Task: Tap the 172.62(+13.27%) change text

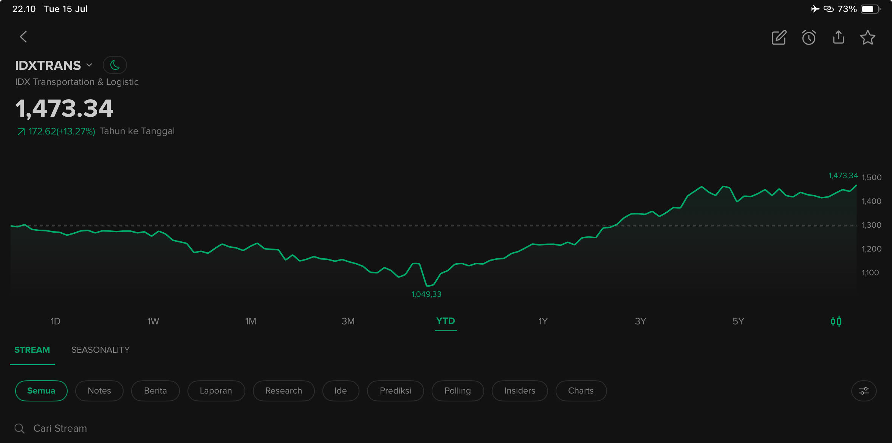Action: (x=62, y=131)
